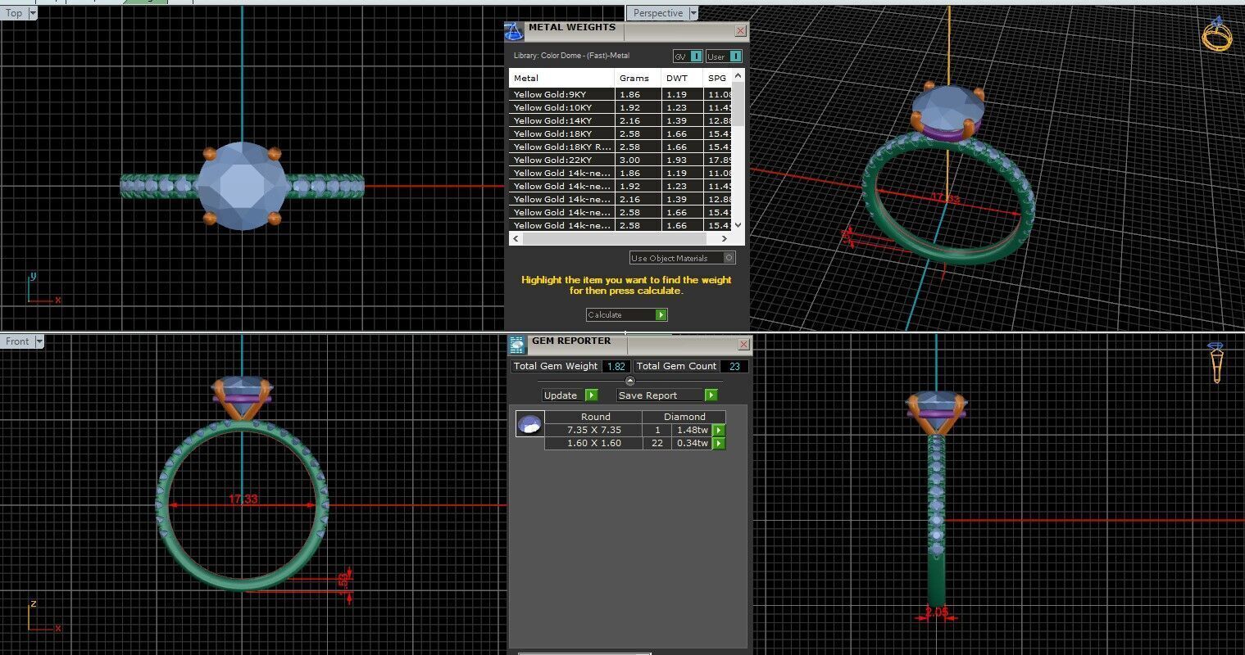Click the DWT column header
This screenshot has height=655, width=1245.
click(682, 79)
